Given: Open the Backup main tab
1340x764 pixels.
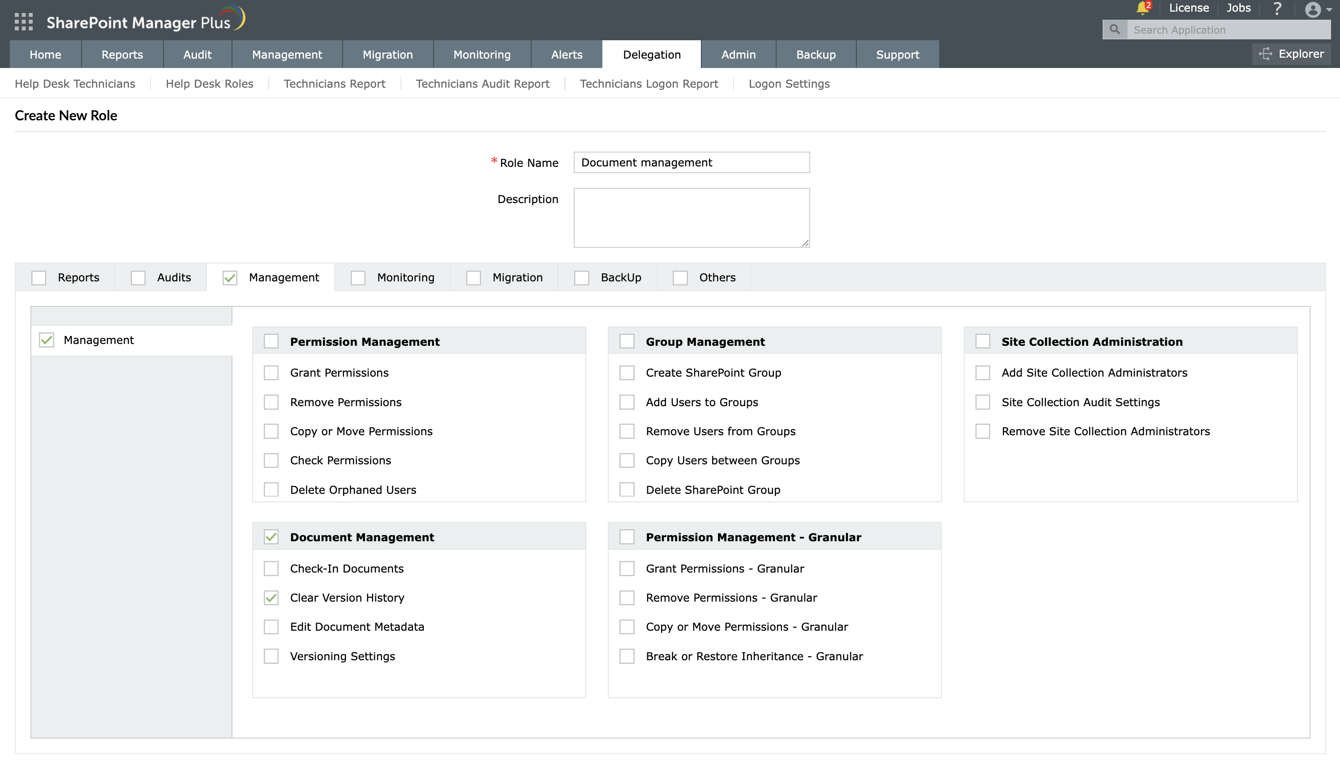Looking at the screenshot, I should coord(816,55).
